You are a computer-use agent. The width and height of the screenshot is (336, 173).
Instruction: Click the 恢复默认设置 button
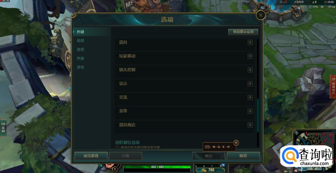coord(243,32)
